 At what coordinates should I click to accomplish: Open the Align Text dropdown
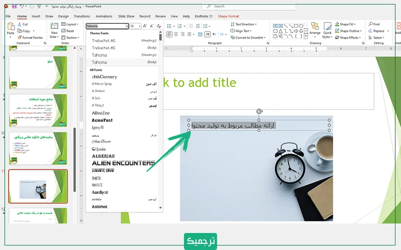241,31
